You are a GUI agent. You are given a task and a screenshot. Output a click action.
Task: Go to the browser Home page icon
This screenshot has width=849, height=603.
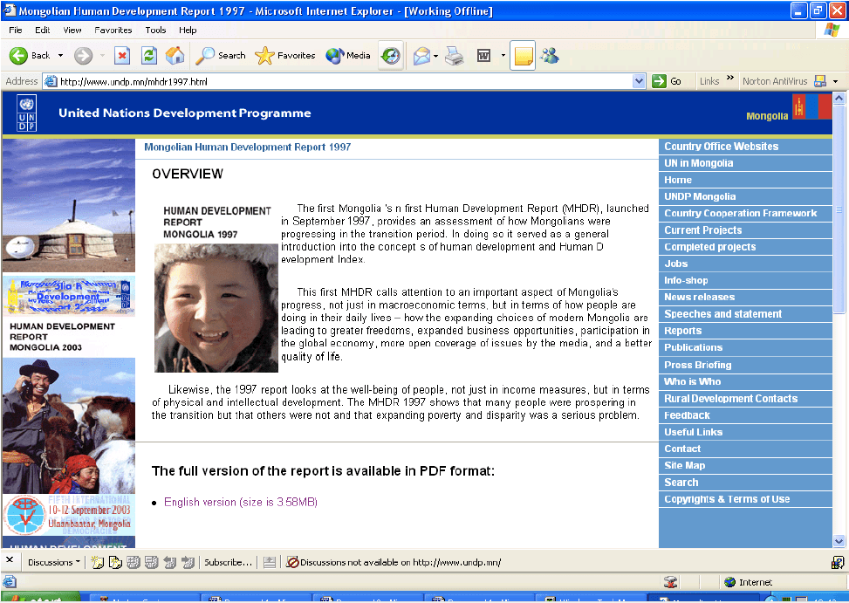(x=175, y=56)
